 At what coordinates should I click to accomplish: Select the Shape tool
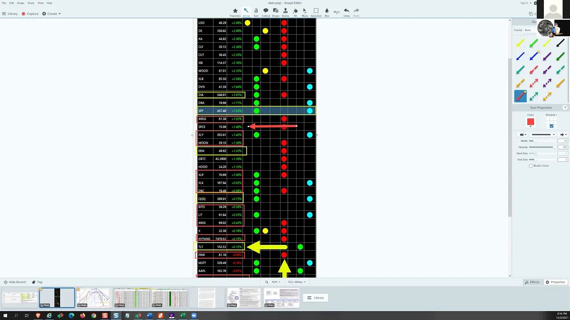pos(276,12)
